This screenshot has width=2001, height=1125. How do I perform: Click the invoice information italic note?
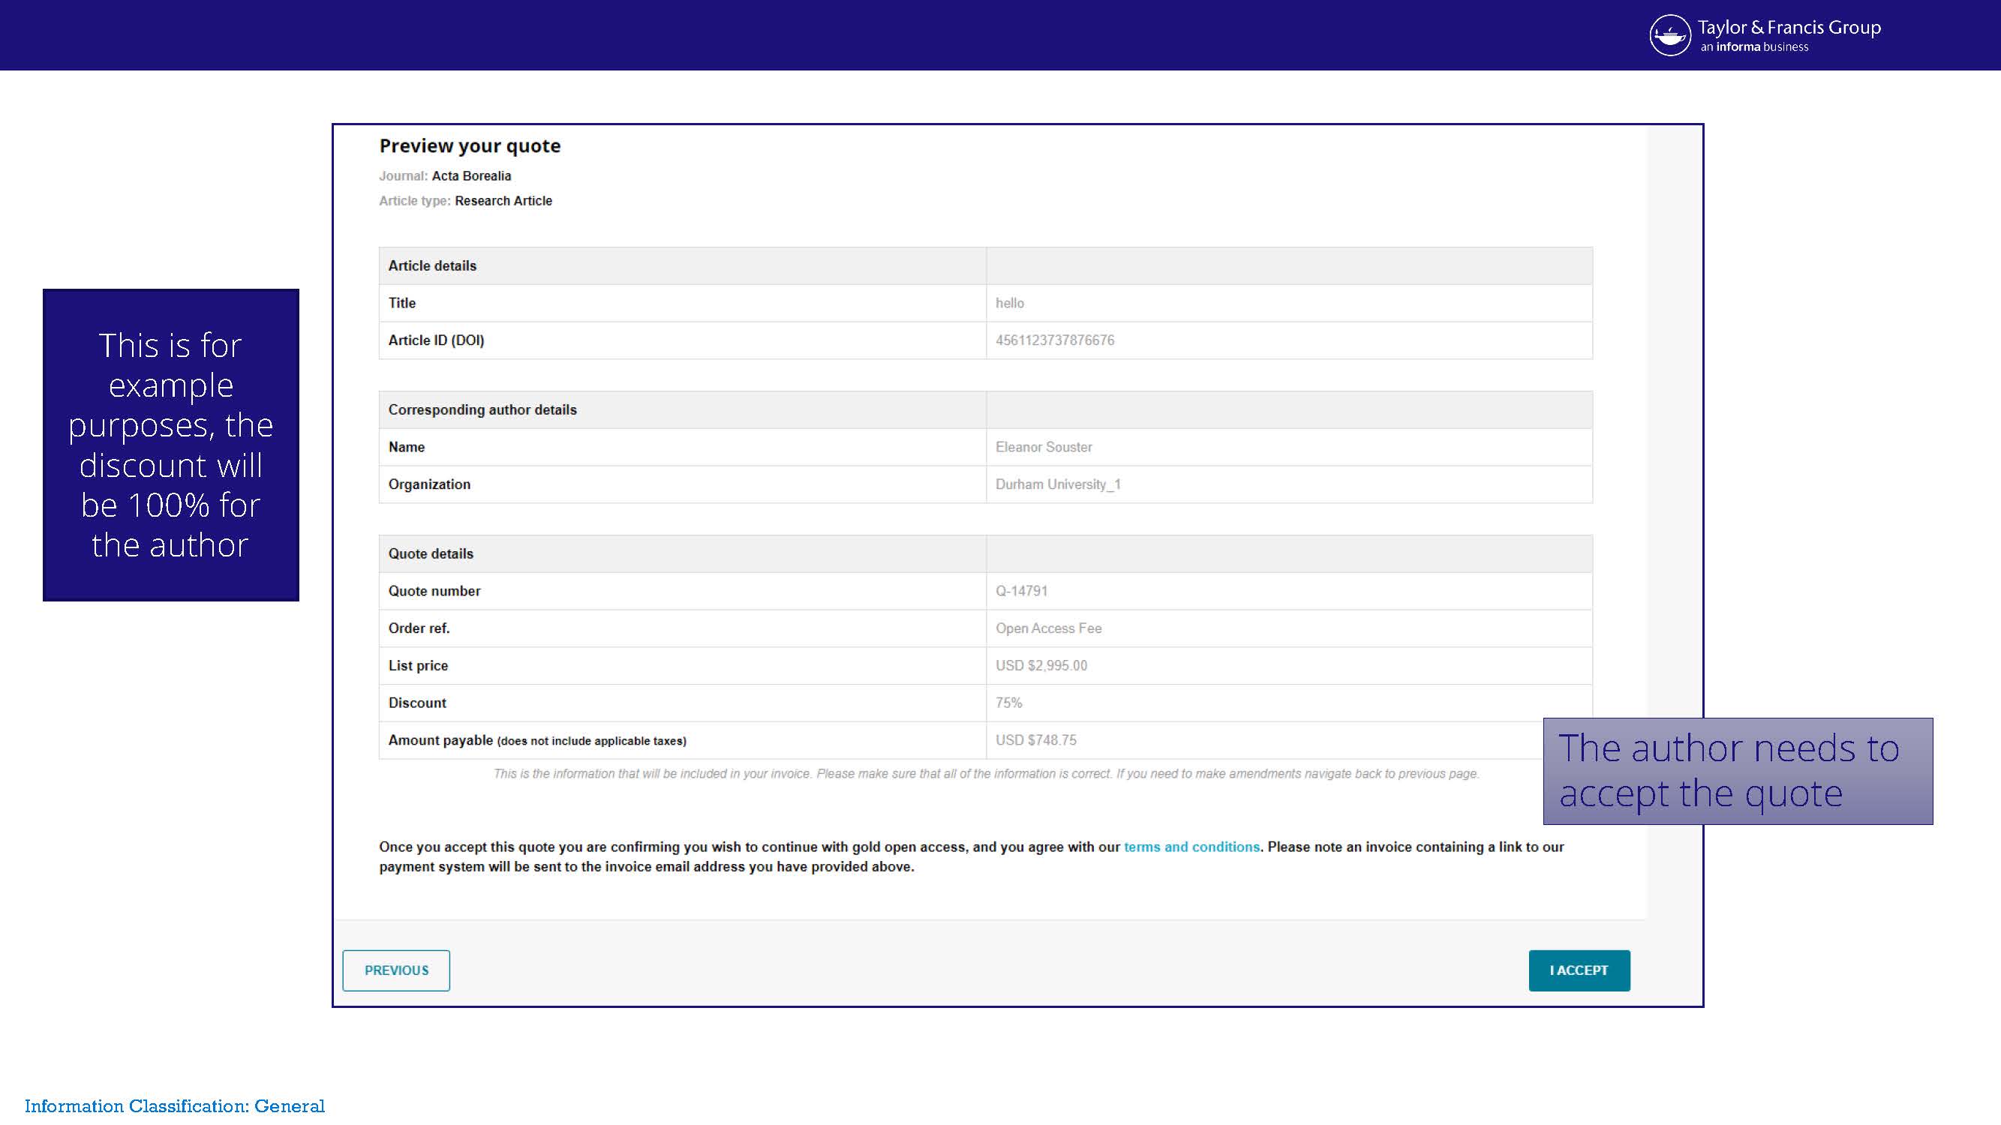[987, 773]
